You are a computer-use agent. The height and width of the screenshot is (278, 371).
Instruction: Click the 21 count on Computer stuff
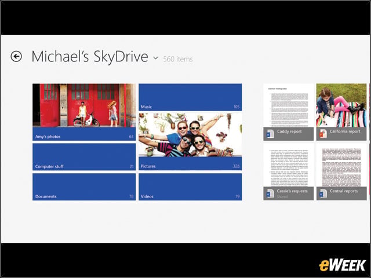(x=132, y=166)
